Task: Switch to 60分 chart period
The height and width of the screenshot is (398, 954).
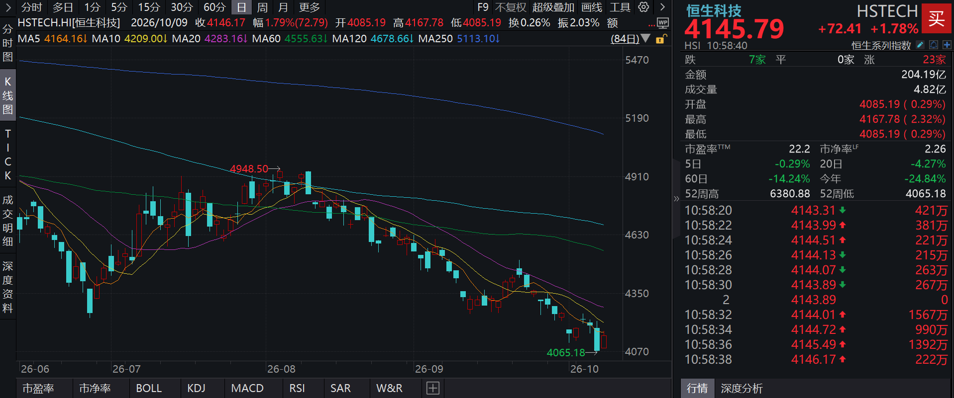Action: [214, 7]
